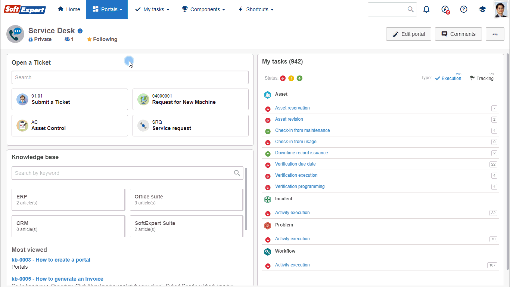Open the graduation cap training icon
This screenshot has width=510, height=287.
(482, 9)
